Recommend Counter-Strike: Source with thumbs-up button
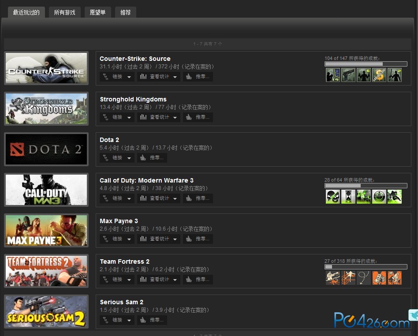The height and width of the screenshot is (336, 418). [x=198, y=77]
